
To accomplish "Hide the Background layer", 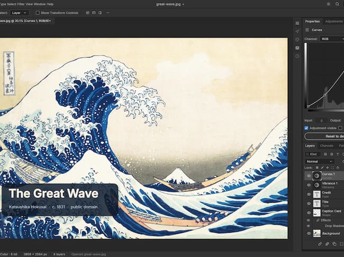I will (x=309, y=233).
